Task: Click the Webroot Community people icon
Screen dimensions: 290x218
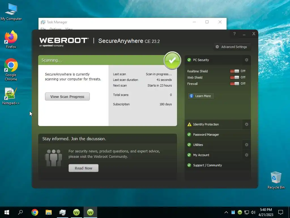Action: (54, 158)
